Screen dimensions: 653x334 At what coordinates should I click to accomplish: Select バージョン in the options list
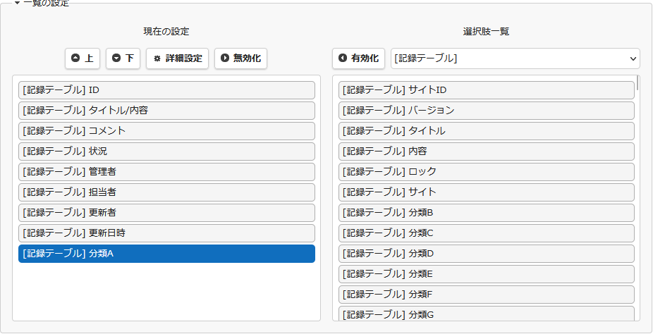tap(487, 111)
